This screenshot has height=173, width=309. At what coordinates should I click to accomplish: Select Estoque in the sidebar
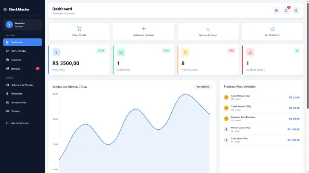(x=22, y=68)
